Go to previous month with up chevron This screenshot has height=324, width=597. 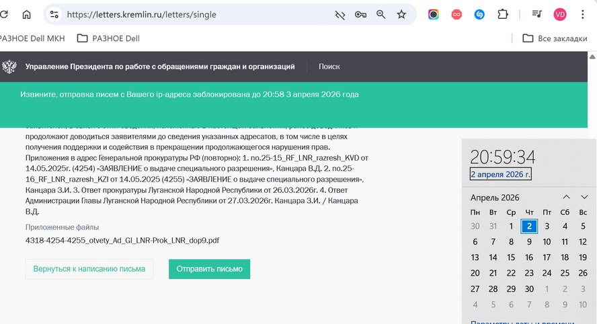click(566, 197)
